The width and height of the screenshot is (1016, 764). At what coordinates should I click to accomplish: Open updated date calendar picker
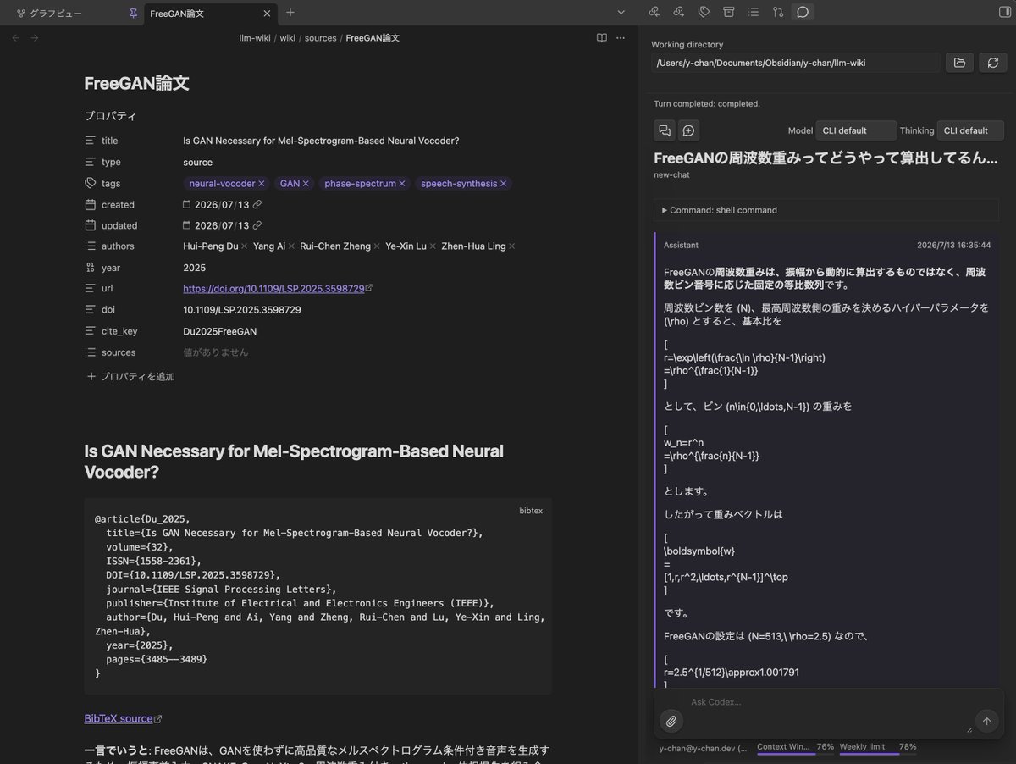187,225
